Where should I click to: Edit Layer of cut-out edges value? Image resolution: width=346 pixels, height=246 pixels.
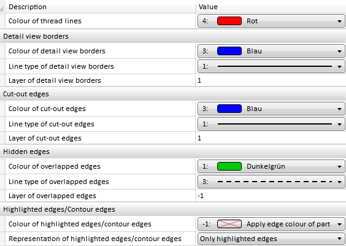pos(271,138)
